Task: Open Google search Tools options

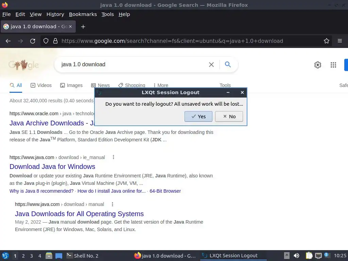Action: (x=225, y=85)
